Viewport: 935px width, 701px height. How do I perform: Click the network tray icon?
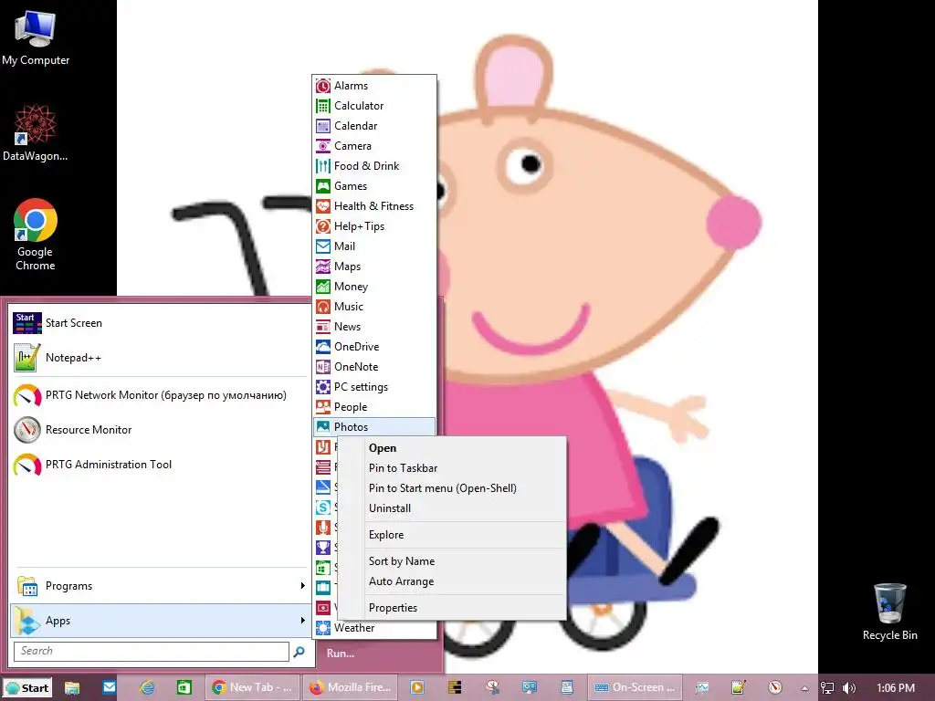[x=826, y=688]
